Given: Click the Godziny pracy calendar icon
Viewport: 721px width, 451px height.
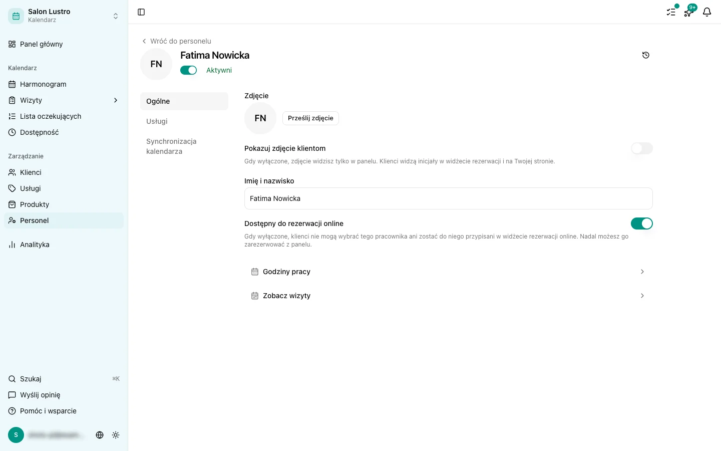Looking at the screenshot, I should click(255, 272).
